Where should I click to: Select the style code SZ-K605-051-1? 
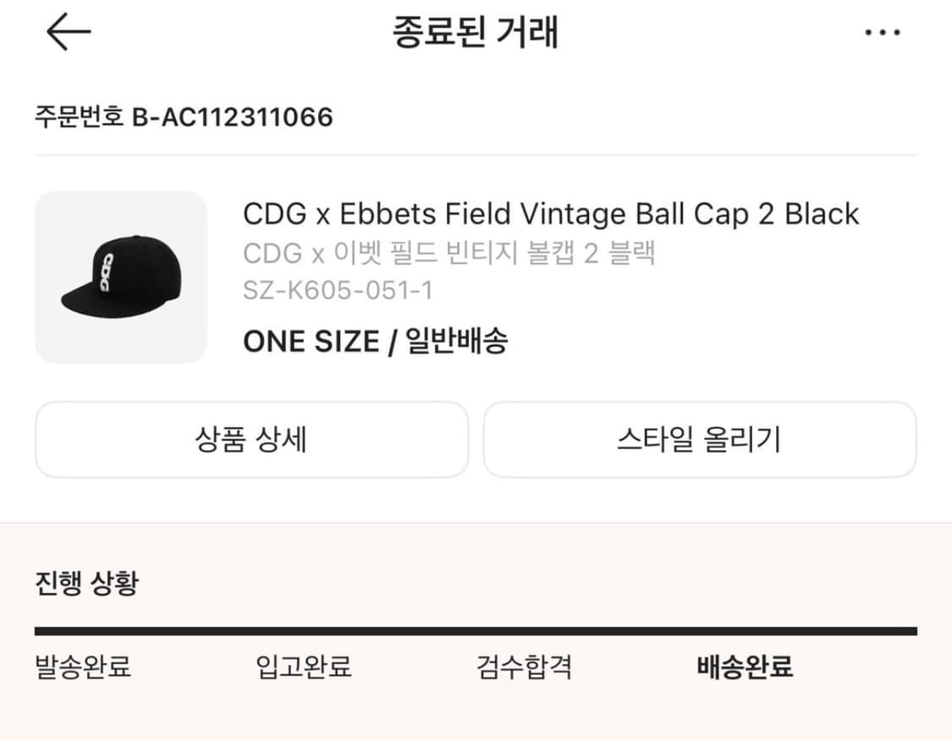[x=338, y=292]
